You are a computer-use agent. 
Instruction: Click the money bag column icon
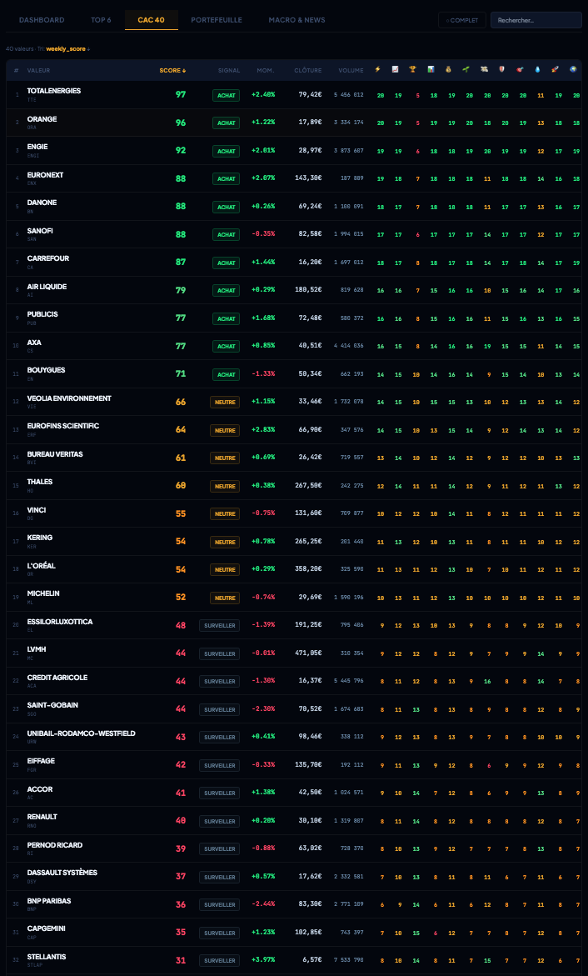448,69
